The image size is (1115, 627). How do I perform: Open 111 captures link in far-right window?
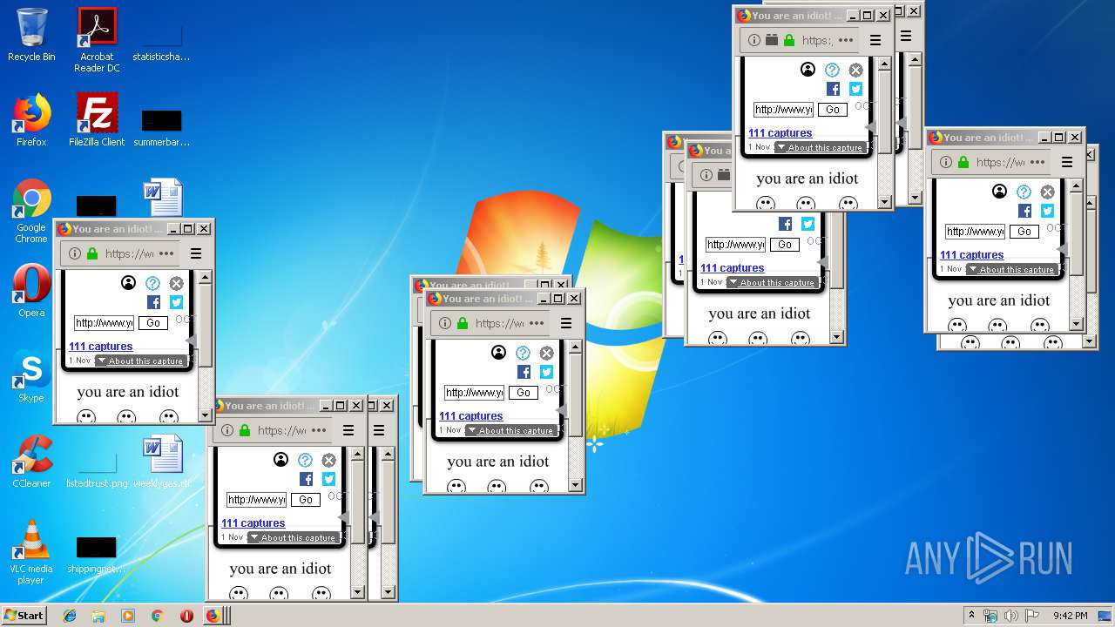(972, 255)
